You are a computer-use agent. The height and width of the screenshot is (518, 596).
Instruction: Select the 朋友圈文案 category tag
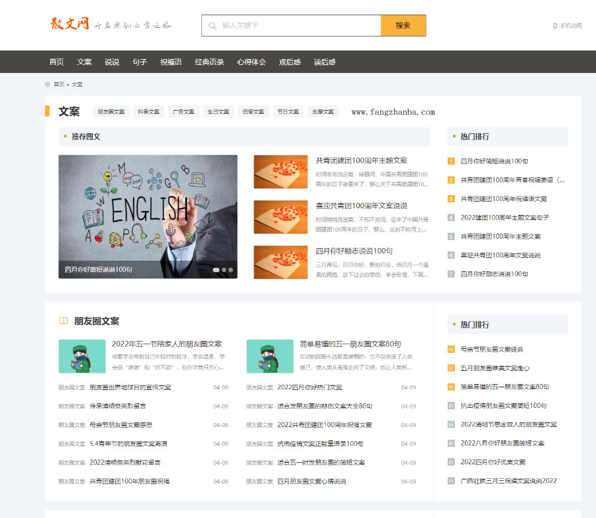click(111, 111)
